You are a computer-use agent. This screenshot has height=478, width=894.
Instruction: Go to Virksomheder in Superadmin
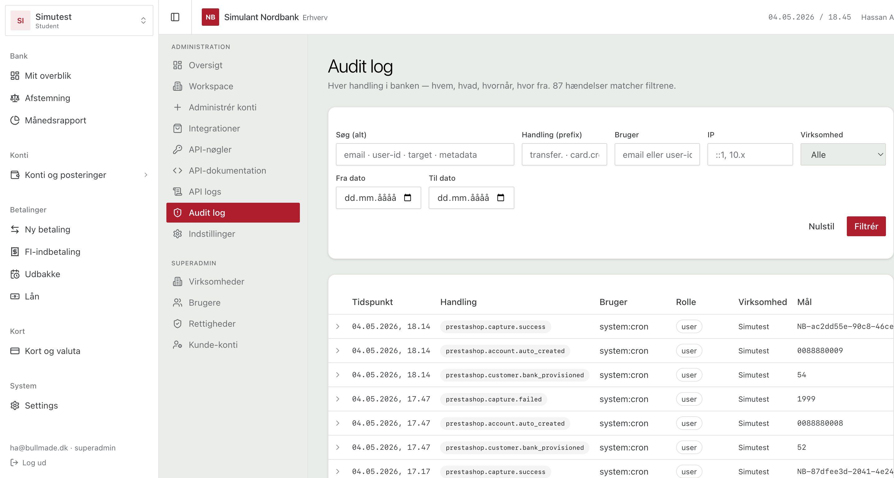(x=233, y=281)
